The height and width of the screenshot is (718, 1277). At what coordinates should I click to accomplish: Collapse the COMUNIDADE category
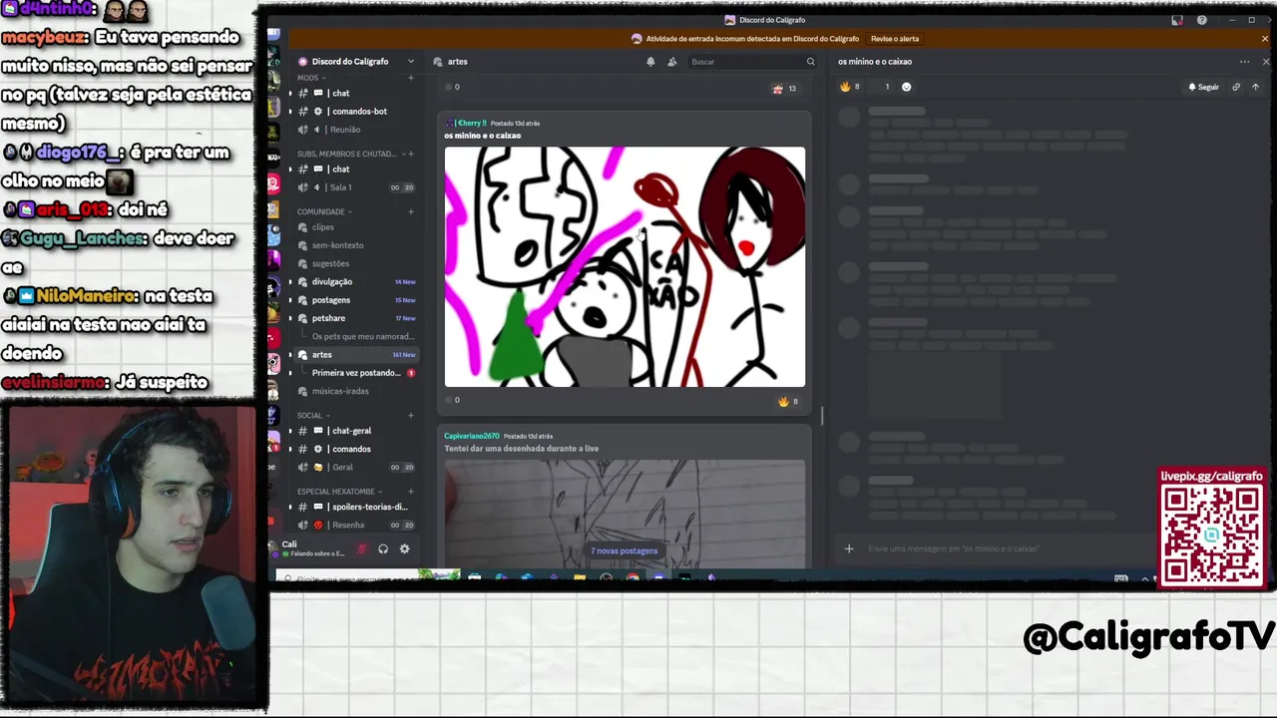[x=324, y=211]
